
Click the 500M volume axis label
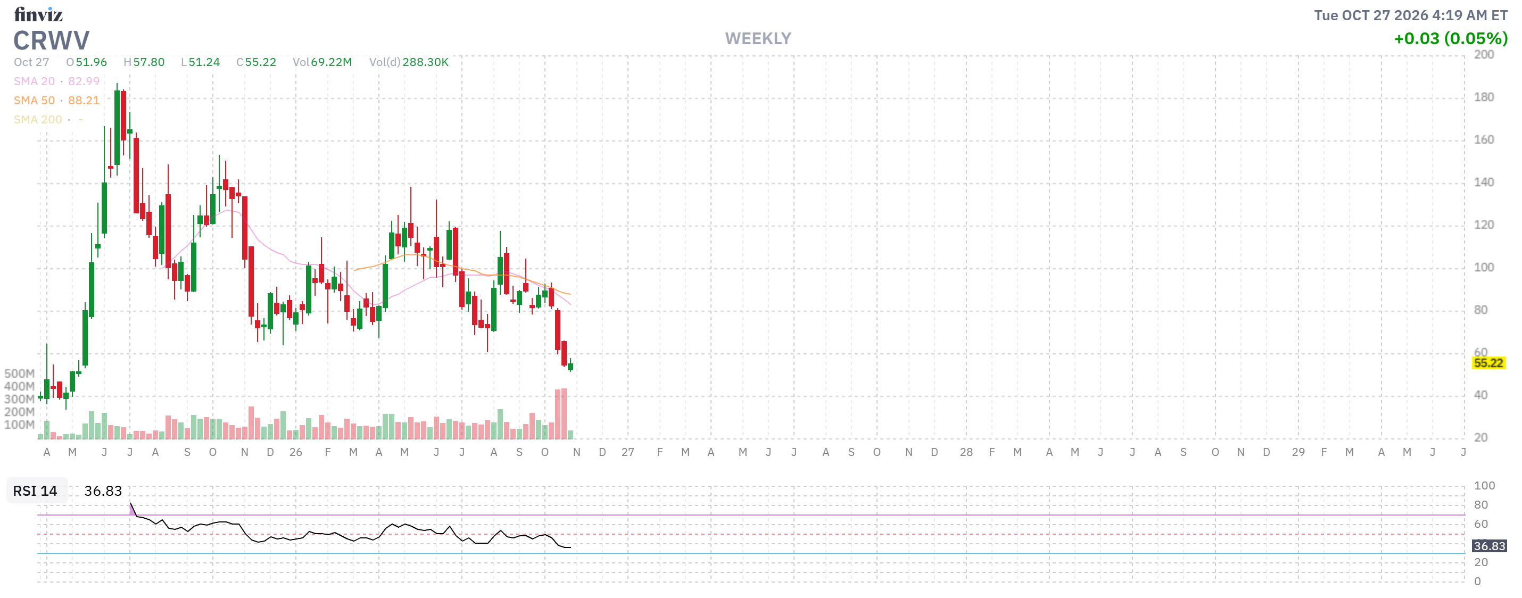click(20, 373)
